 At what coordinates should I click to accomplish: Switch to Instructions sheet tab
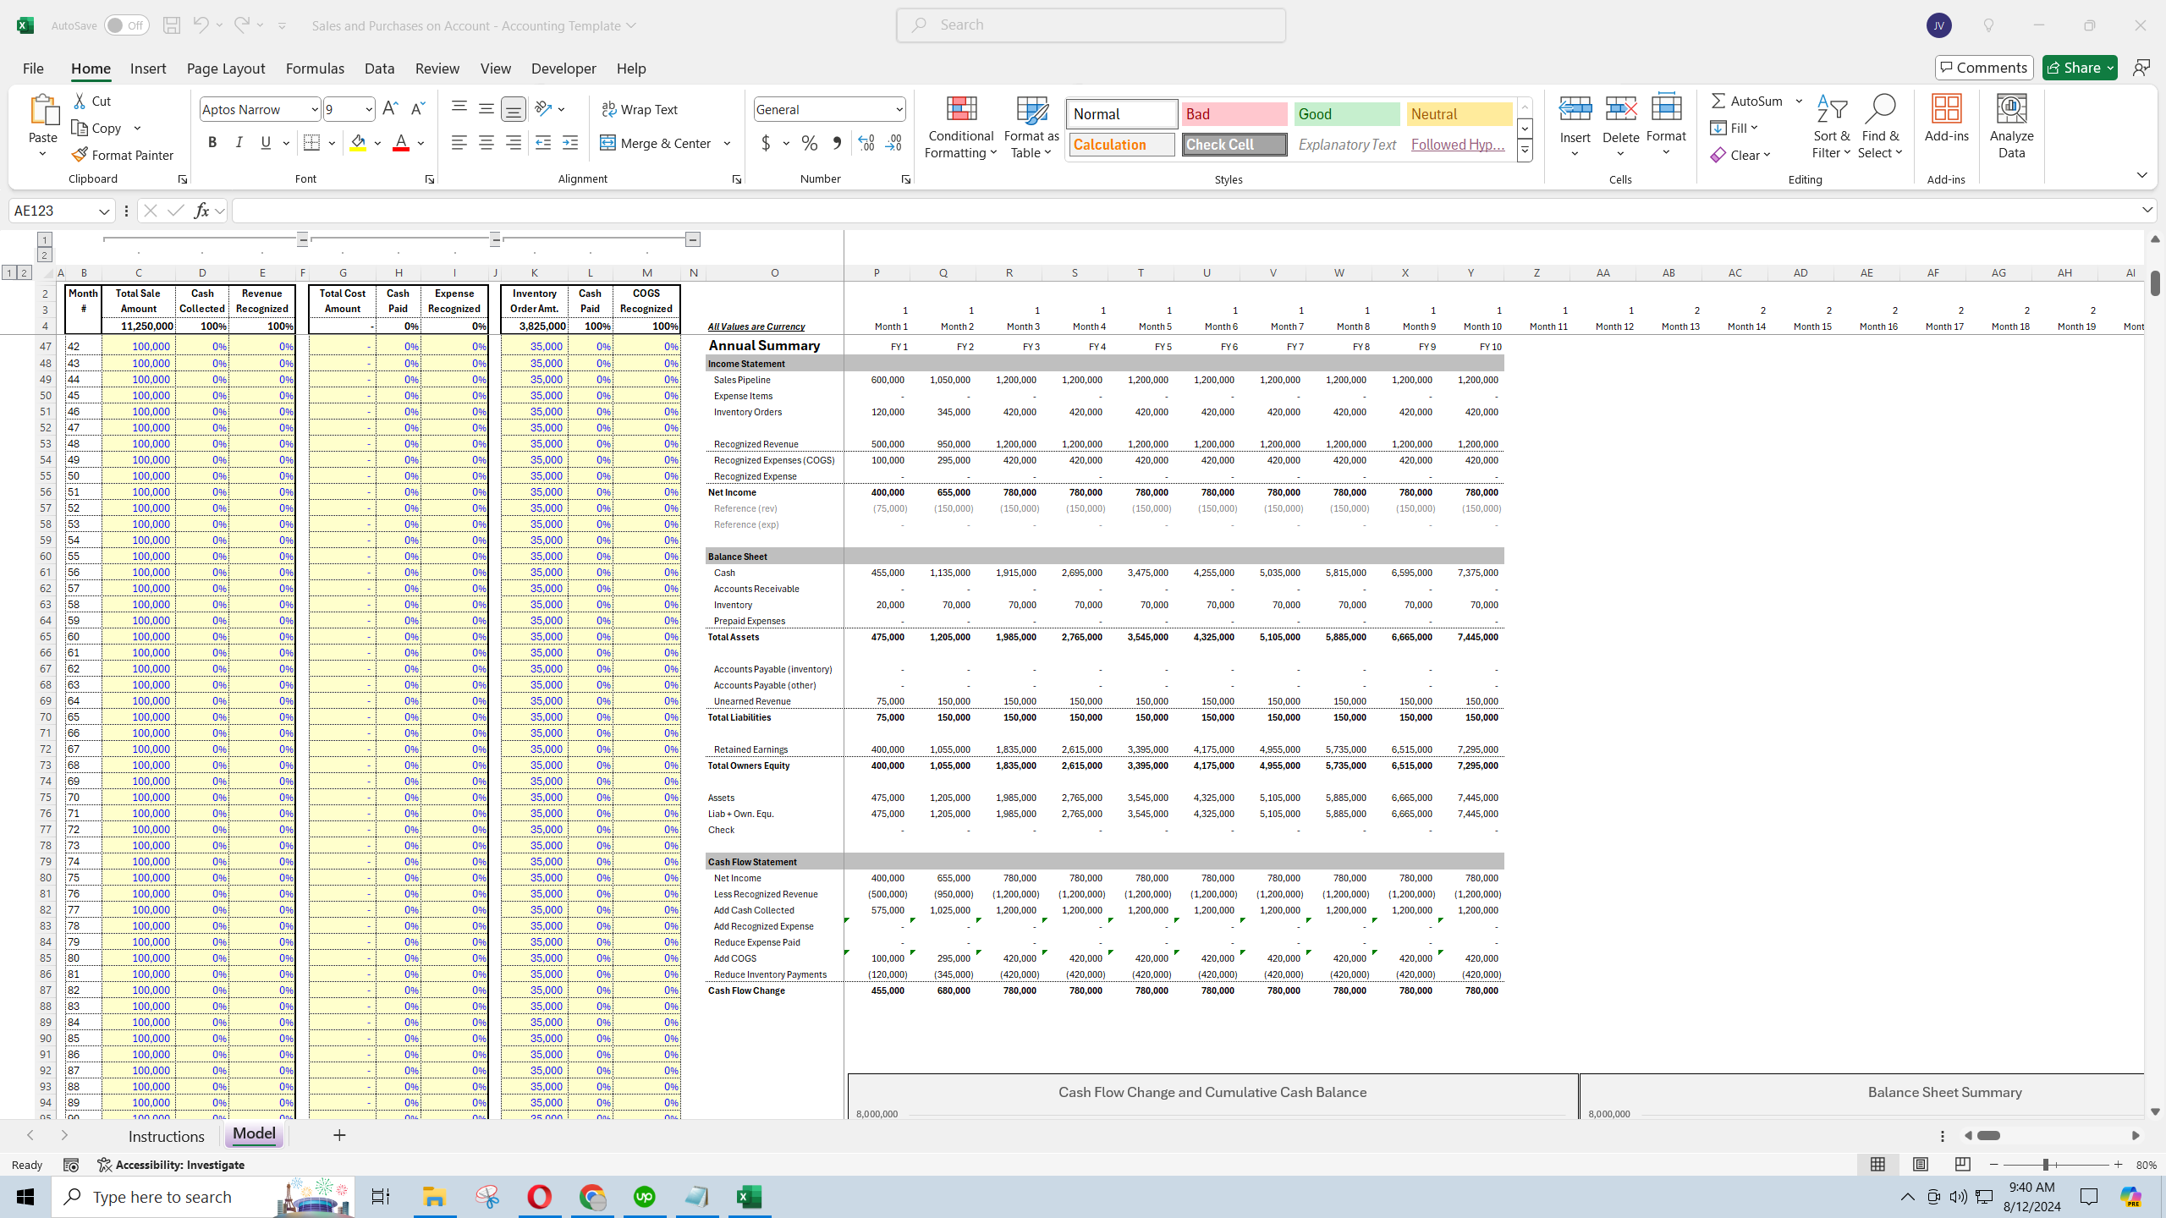pos(167,1136)
